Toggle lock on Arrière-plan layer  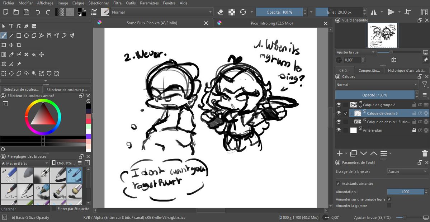tap(414, 130)
